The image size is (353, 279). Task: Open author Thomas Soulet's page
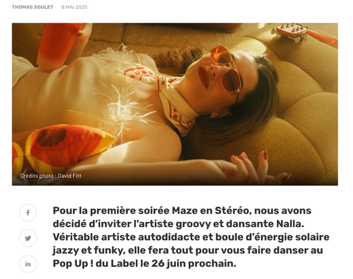pos(33,7)
